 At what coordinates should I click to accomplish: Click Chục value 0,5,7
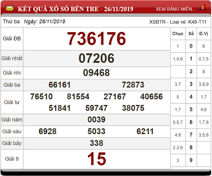tap(178, 122)
